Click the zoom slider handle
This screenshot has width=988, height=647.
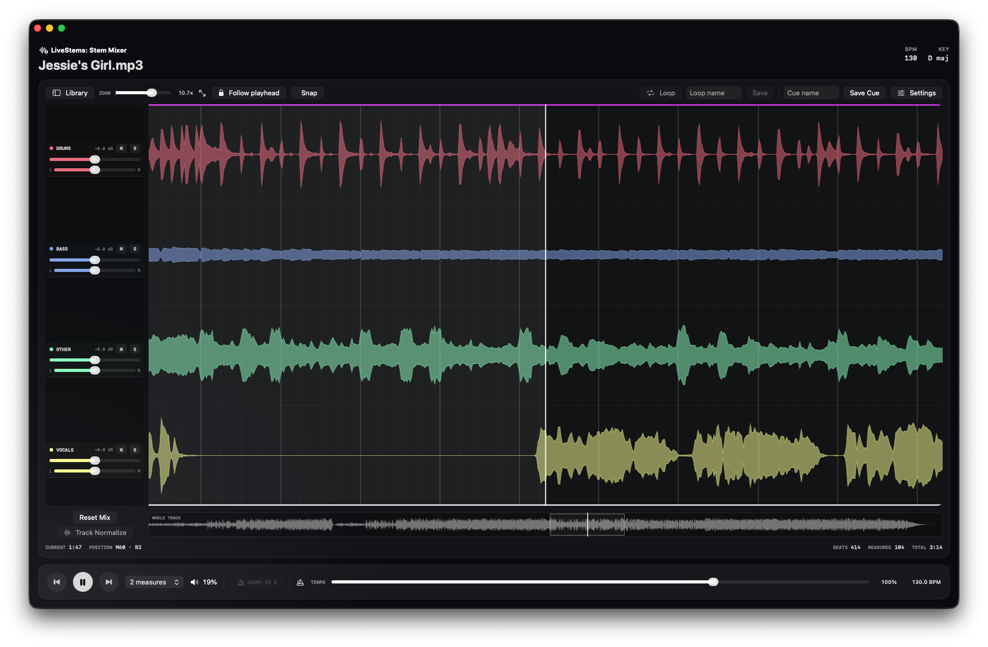tap(152, 93)
